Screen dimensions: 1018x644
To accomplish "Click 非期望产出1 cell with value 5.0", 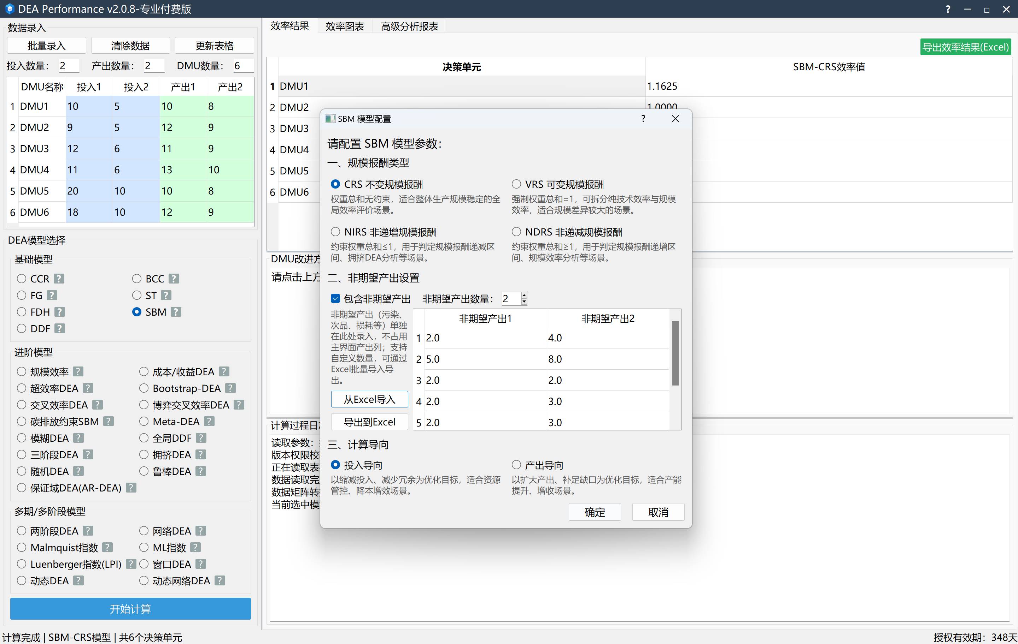I will (485, 359).
